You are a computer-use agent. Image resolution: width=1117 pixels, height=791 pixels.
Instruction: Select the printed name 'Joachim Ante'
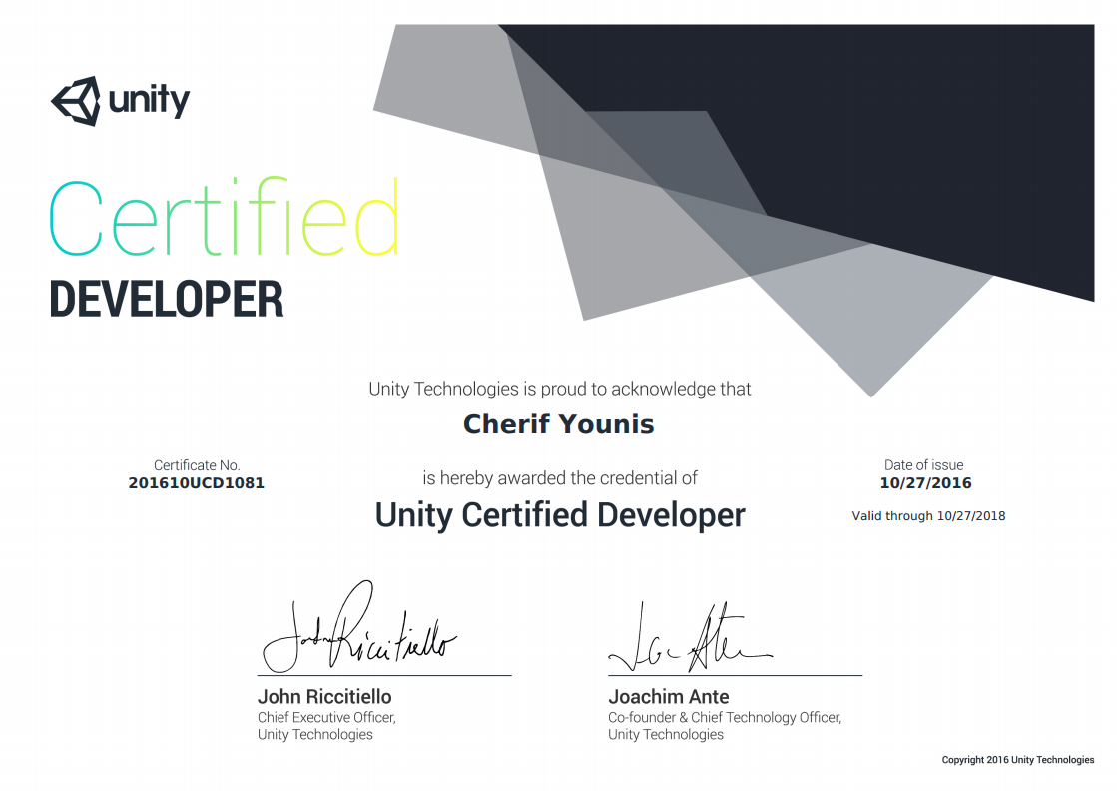(668, 697)
